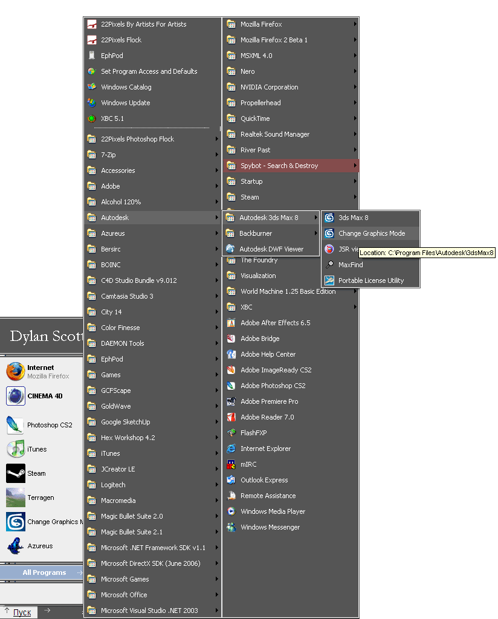This screenshot has width=498, height=619.
Task: Expand the Backburner submenu arrow
Action: (x=315, y=233)
